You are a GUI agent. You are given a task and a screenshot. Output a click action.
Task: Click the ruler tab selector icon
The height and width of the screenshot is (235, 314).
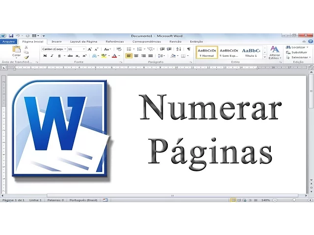coord(3,68)
